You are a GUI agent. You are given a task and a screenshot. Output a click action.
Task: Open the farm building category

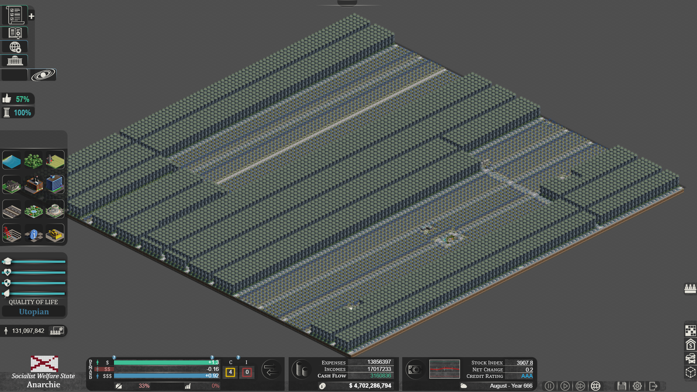coord(55,160)
